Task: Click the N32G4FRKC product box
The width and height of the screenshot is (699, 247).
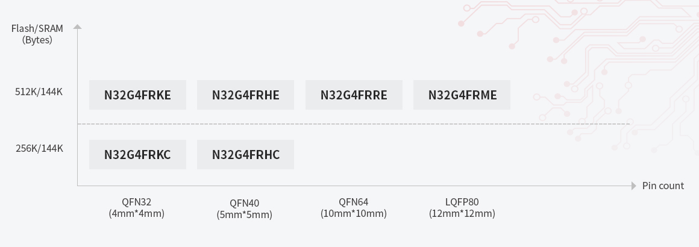Action: click(x=137, y=155)
